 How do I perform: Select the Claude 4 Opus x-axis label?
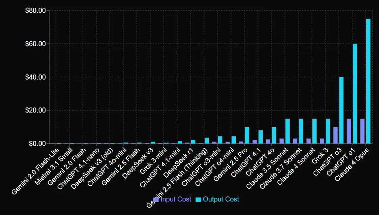(352, 165)
